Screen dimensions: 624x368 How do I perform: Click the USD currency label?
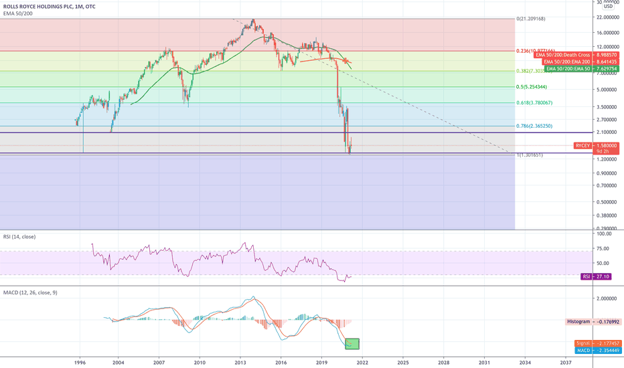[x=608, y=7]
